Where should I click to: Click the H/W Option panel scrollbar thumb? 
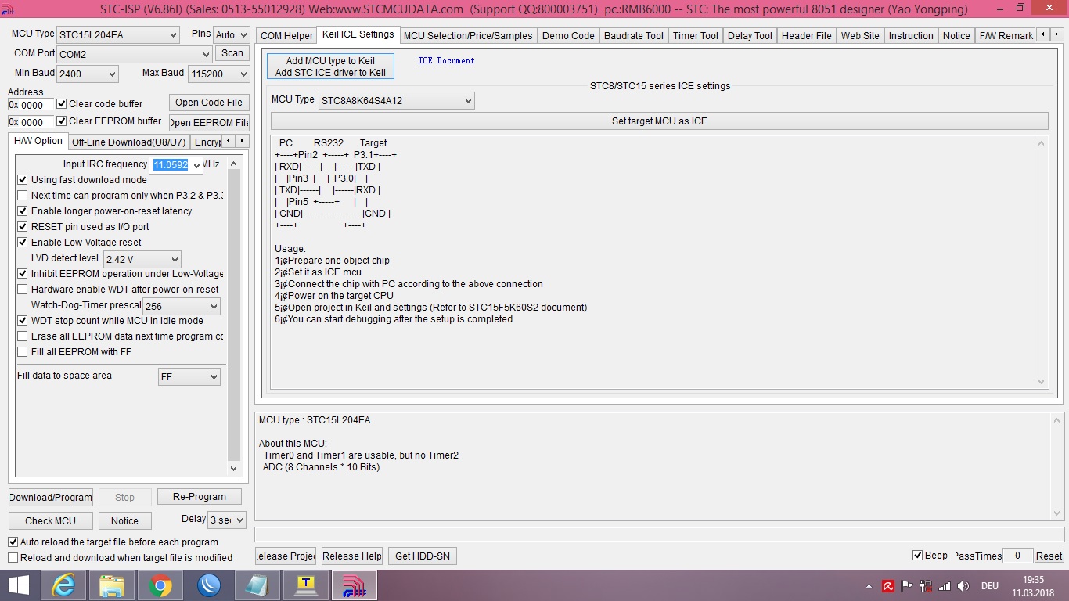[233, 316]
